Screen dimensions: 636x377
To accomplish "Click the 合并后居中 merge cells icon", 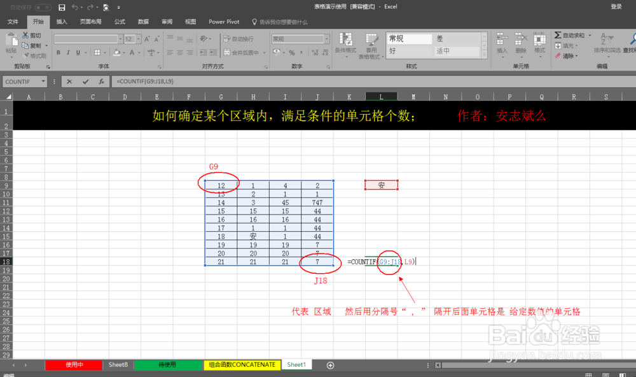I will (226, 52).
